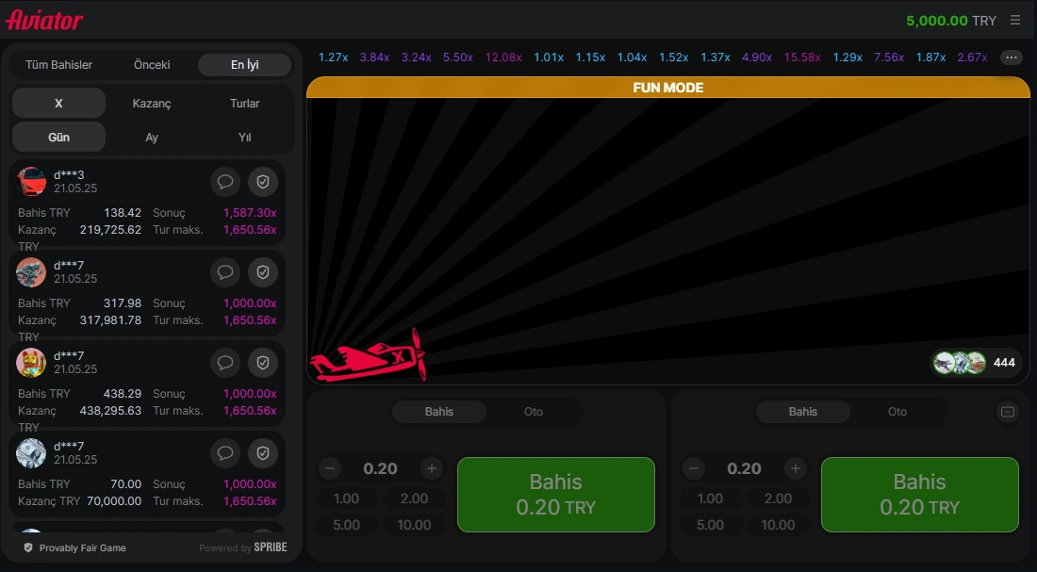Viewport: 1037px width, 572px height.
Task: Select Gün period filter
Action: coord(58,137)
